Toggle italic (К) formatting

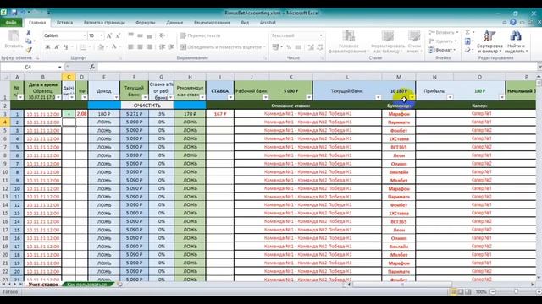[x=57, y=47]
